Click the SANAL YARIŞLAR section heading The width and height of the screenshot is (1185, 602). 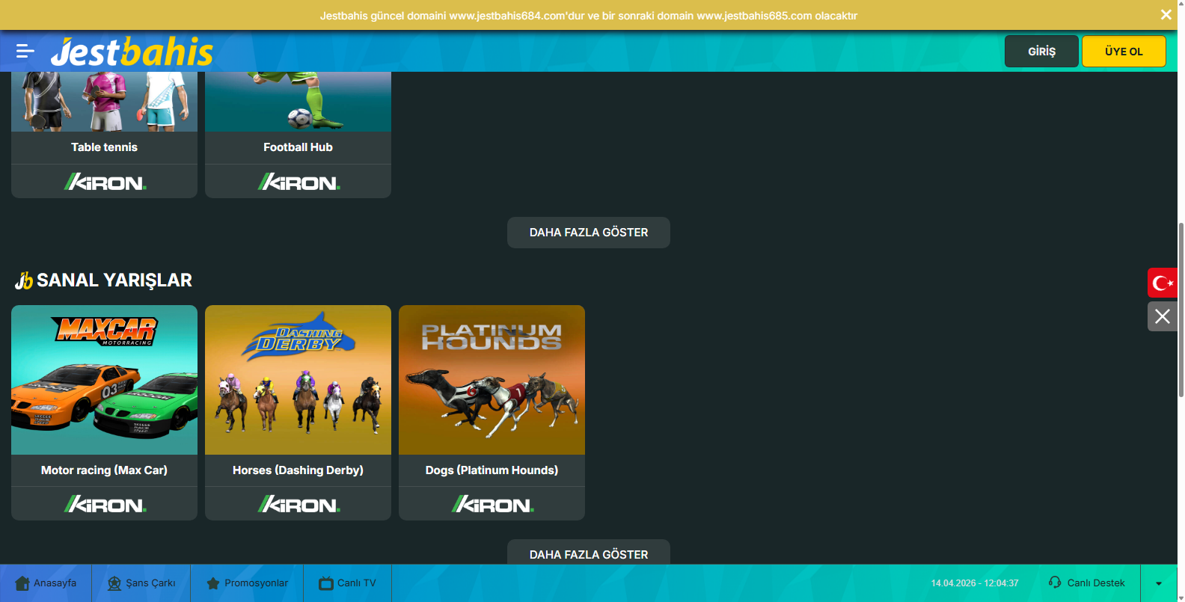click(x=114, y=280)
